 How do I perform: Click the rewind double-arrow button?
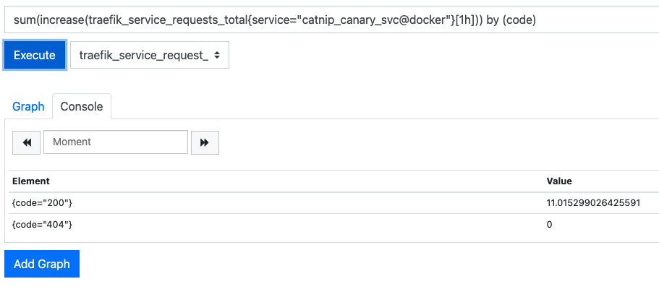click(x=27, y=142)
